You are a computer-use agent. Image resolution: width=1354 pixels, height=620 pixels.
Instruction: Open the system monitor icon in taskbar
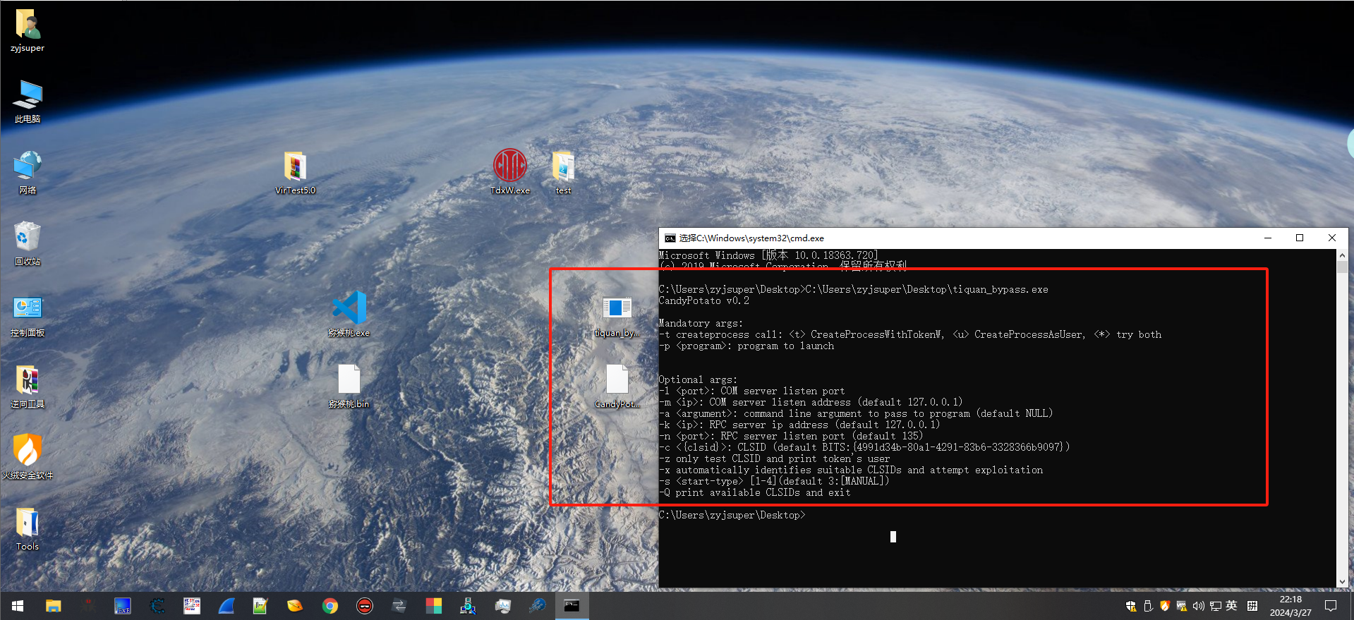502,606
